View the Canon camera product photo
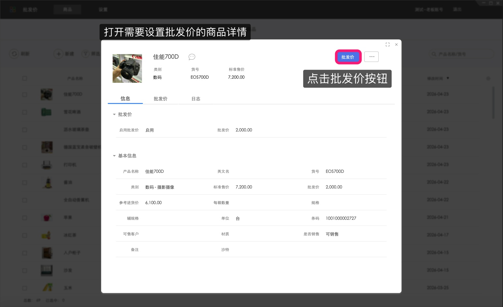Image resolution: width=503 pixels, height=307 pixels. pyautogui.click(x=127, y=68)
